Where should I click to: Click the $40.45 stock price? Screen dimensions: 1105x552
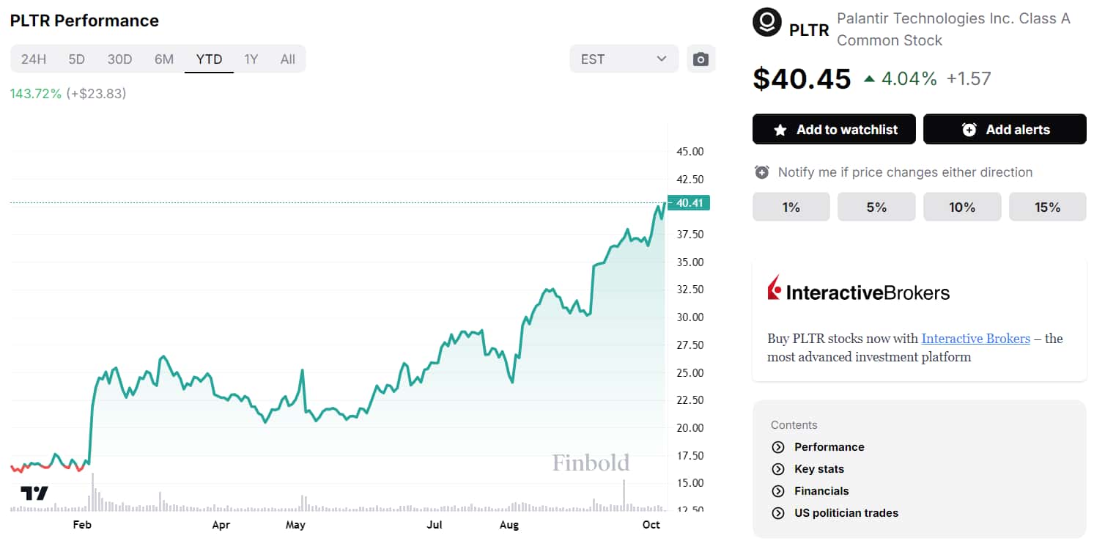(x=802, y=78)
